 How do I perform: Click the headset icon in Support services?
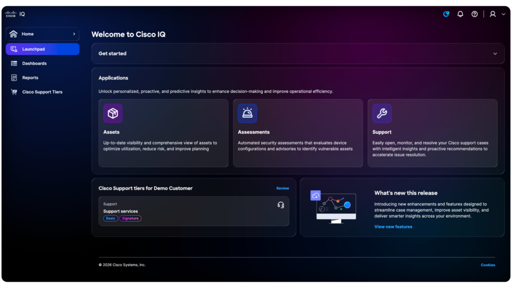(280, 205)
